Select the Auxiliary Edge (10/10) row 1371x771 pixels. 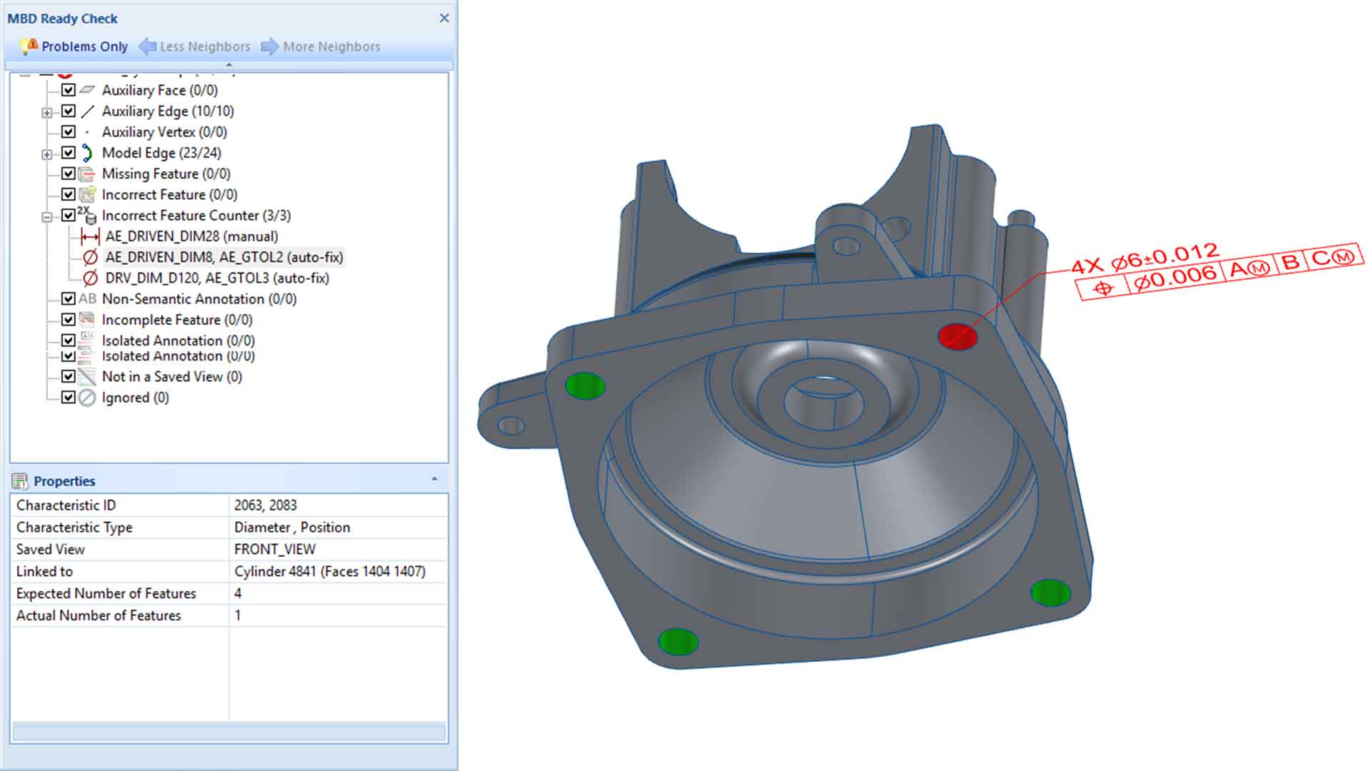(x=168, y=111)
